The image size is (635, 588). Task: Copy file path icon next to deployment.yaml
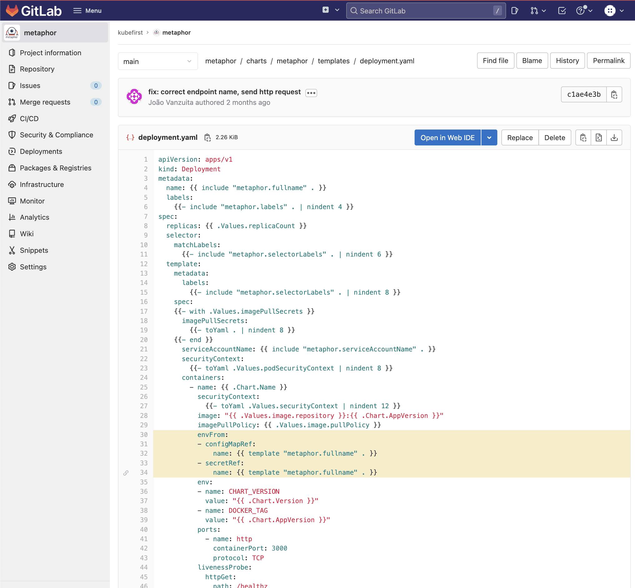click(208, 137)
